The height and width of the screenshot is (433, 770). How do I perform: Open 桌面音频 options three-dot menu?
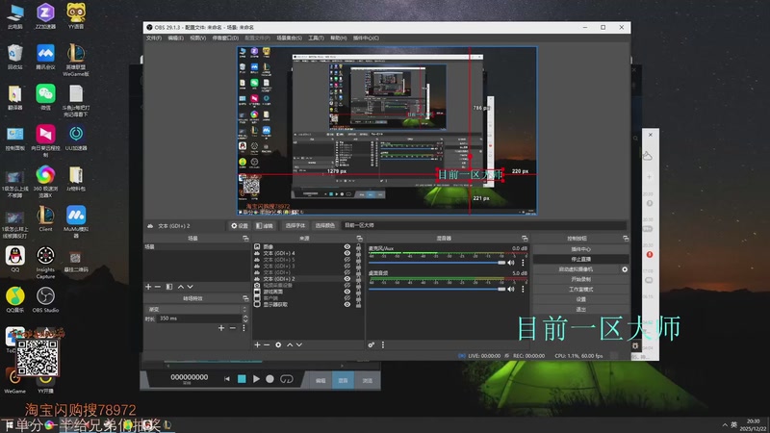click(523, 290)
